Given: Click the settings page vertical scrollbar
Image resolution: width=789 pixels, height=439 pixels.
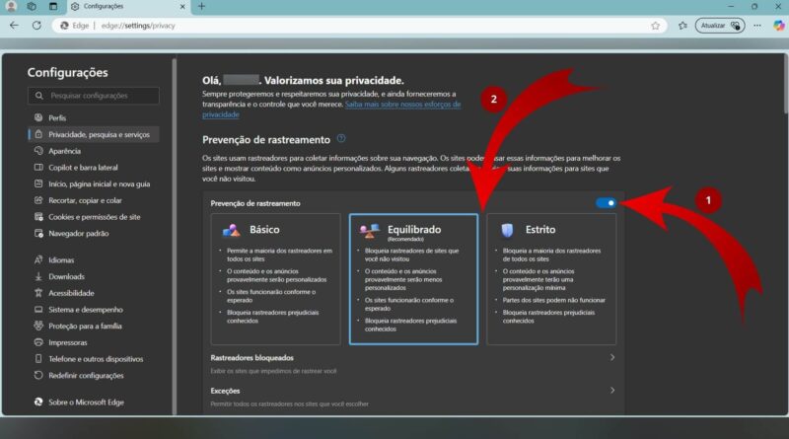Looking at the screenshot, I should [x=785, y=84].
